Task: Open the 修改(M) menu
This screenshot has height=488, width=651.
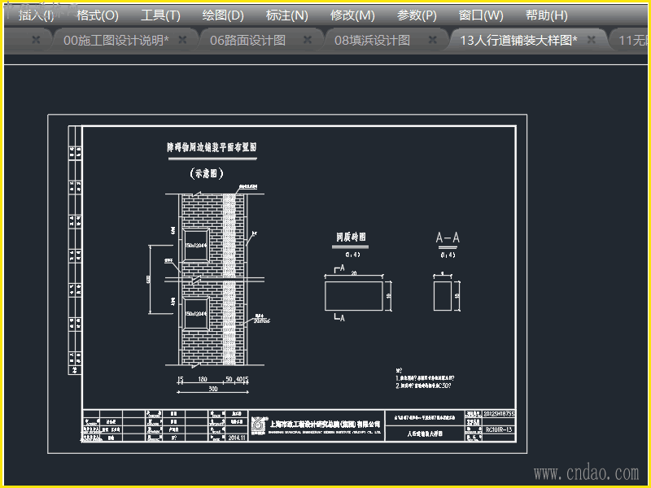Action: [352, 15]
